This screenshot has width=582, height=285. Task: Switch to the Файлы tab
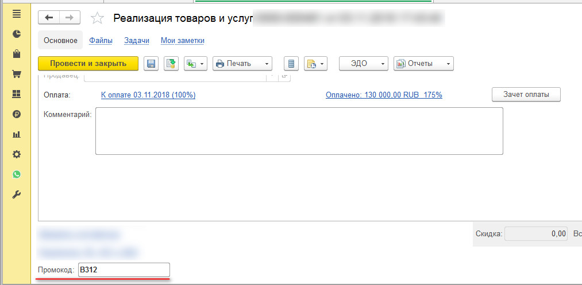(101, 40)
